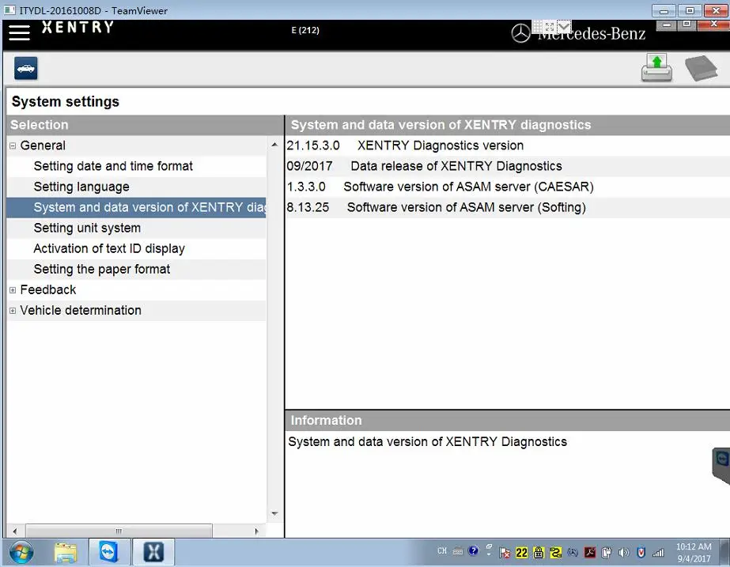Click the selection list scroll up arrow
Viewport: 730px width, 567px height.
click(x=274, y=145)
